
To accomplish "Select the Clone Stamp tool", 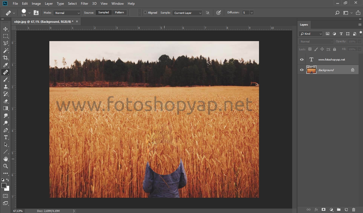I will 6,87.
